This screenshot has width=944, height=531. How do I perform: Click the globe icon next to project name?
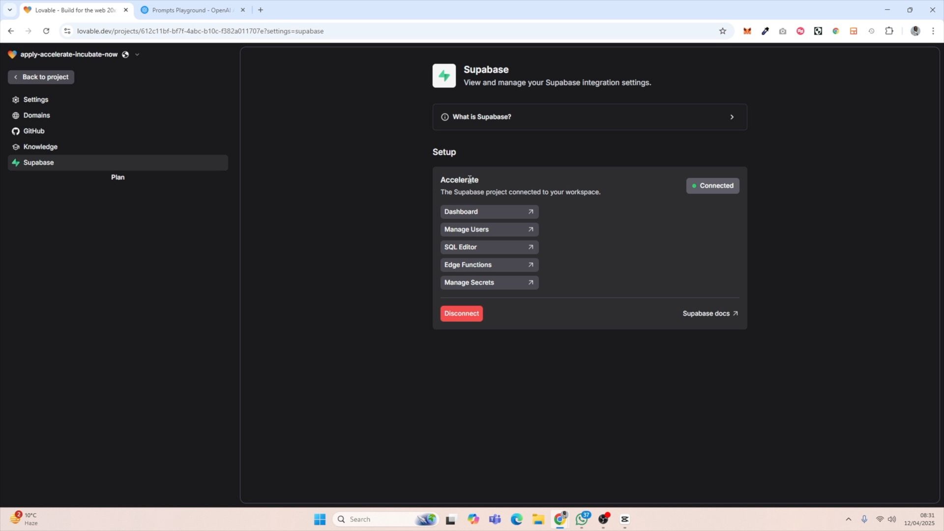pos(125,55)
